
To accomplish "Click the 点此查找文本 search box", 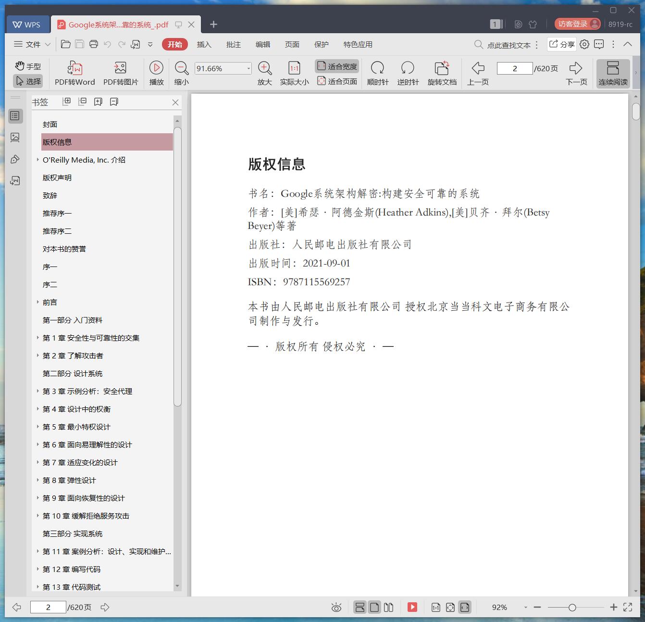I will point(503,45).
